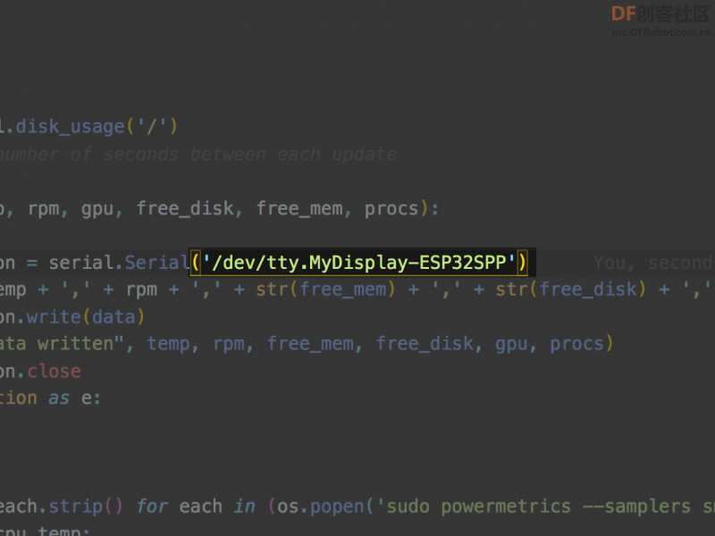Click the 'for' keyword in list comprehension
The height and width of the screenshot is (536, 715).
(152, 507)
